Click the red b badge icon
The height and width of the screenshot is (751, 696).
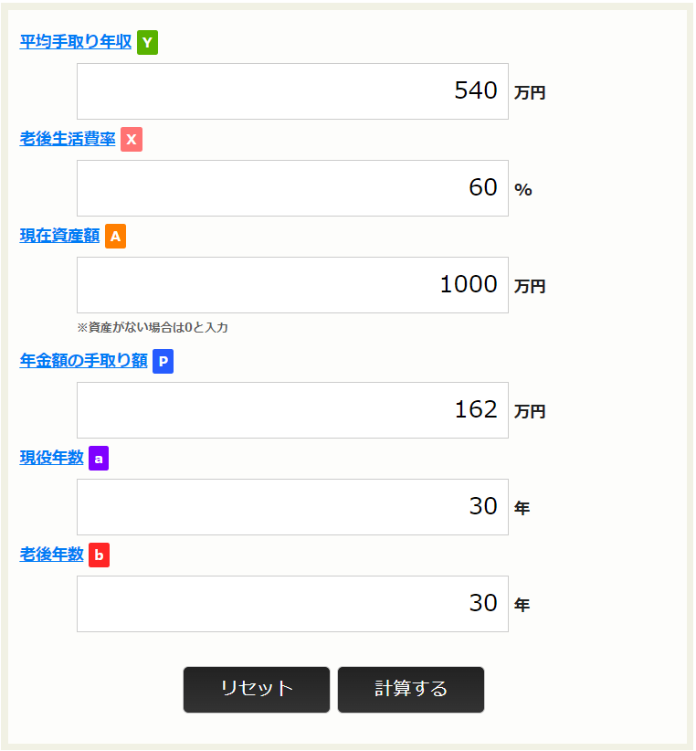pyautogui.click(x=99, y=555)
